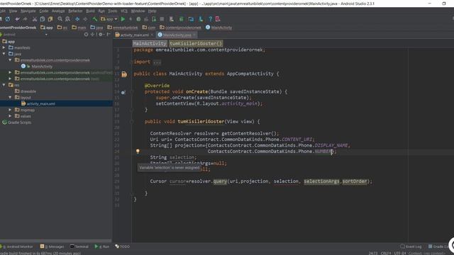Collapse the java folder
Screen dimensions: 454x255
[4, 54]
